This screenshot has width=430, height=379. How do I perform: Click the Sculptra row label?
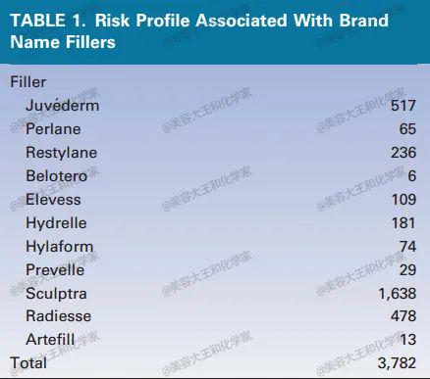(56, 294)
